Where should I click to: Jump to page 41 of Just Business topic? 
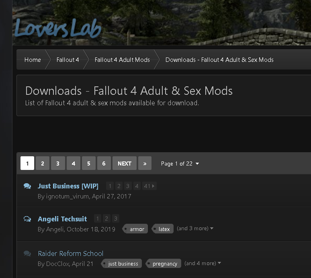[149, 186]
